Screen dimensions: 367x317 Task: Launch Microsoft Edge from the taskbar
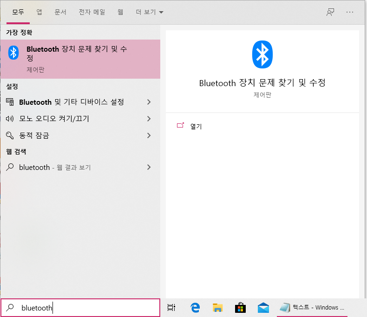pyautogui.click(x=195, y=307)
